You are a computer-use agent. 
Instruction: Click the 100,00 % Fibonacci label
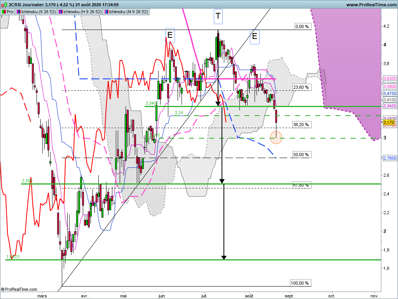(x=300, y=283)
